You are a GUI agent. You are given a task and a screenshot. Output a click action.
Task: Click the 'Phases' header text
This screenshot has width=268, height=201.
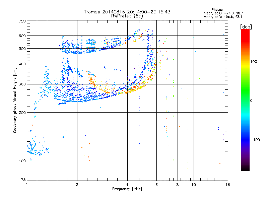[x=217, y=10]
